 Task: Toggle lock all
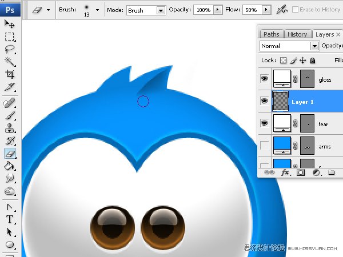tap(312, 61)
